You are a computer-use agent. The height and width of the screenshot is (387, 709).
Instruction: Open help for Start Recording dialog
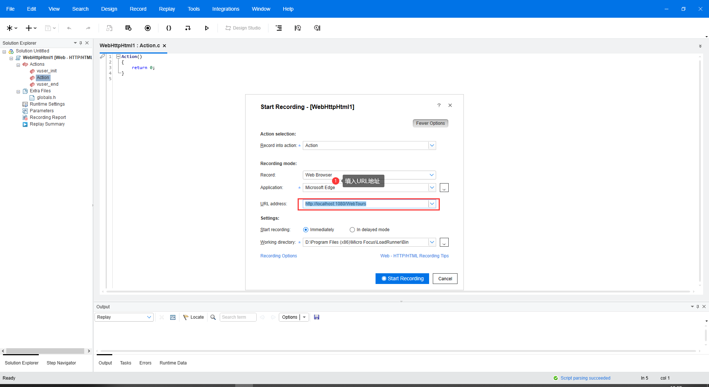439,105
